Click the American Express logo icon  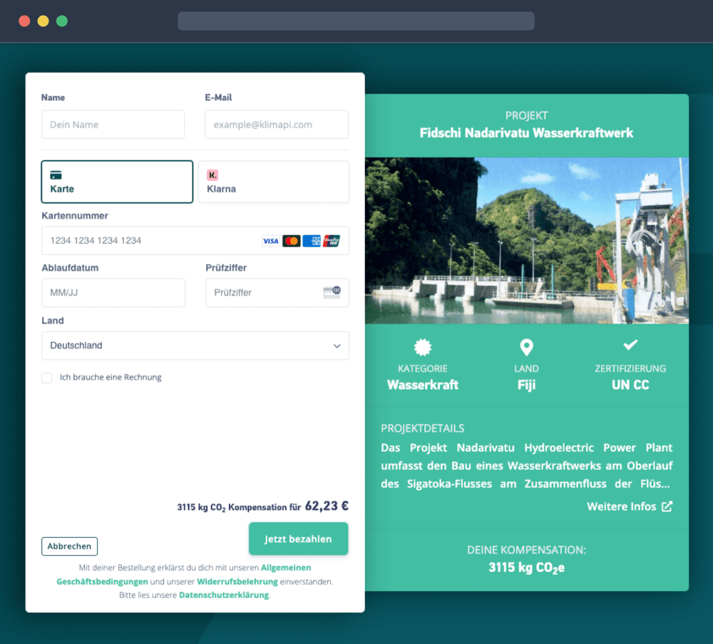[x=312, y=241]
